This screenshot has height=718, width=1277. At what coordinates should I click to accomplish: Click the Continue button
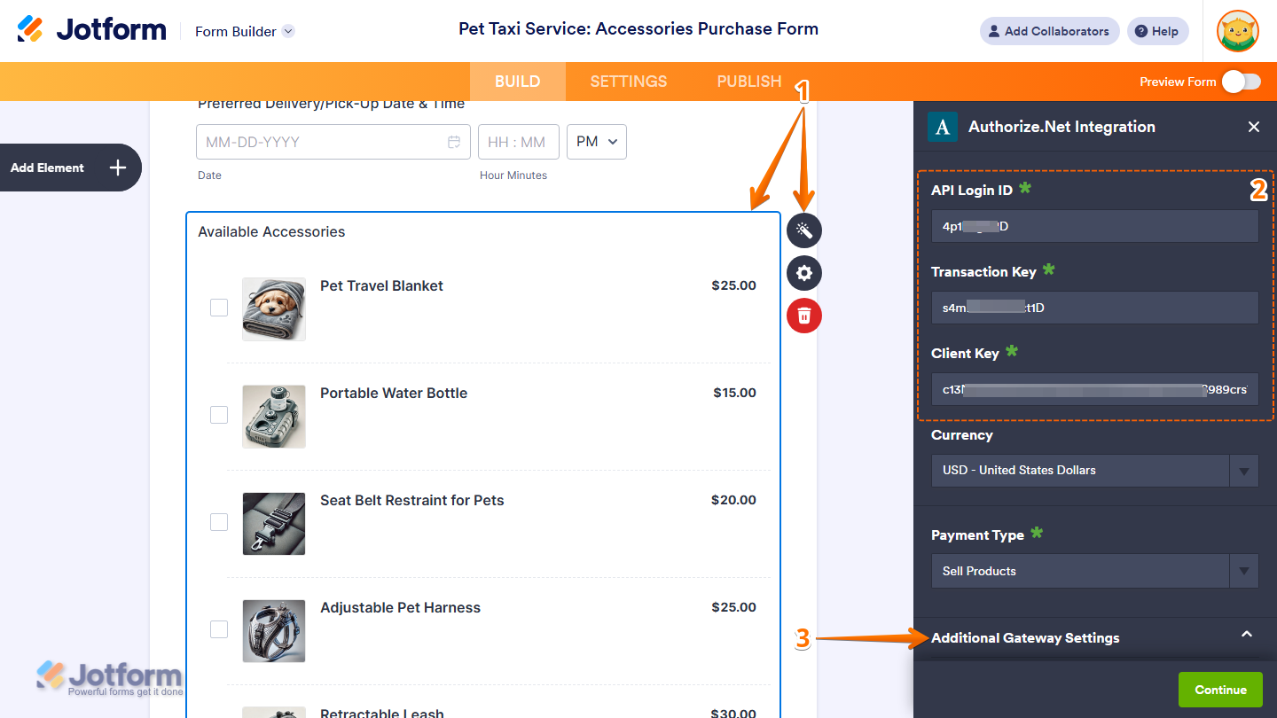pyautogui.click(x=1220, y=689)
